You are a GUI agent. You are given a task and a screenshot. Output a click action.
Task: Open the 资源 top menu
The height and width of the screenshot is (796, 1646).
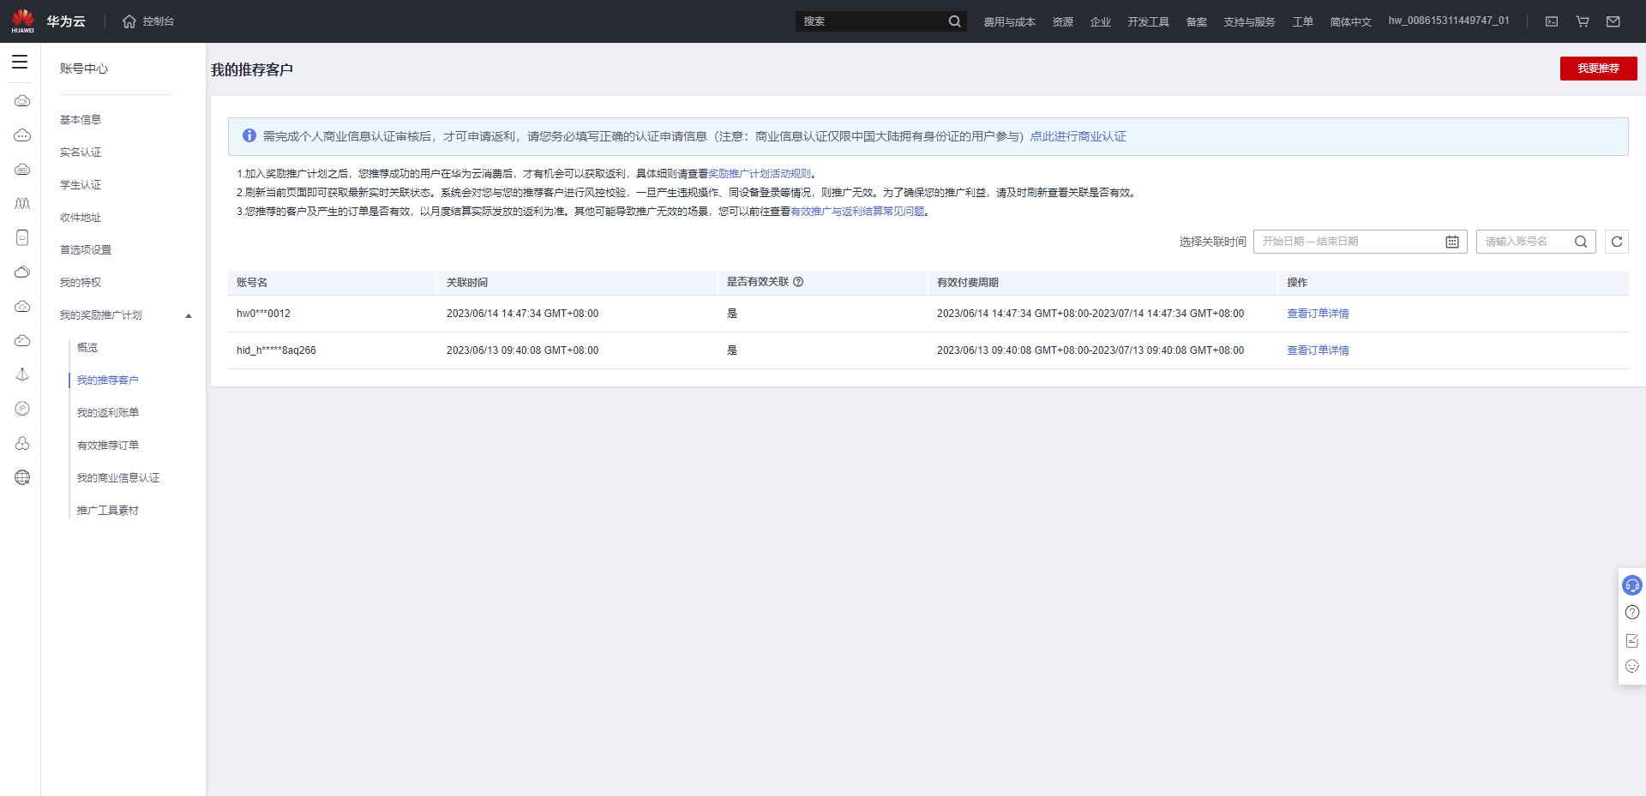1062,21
